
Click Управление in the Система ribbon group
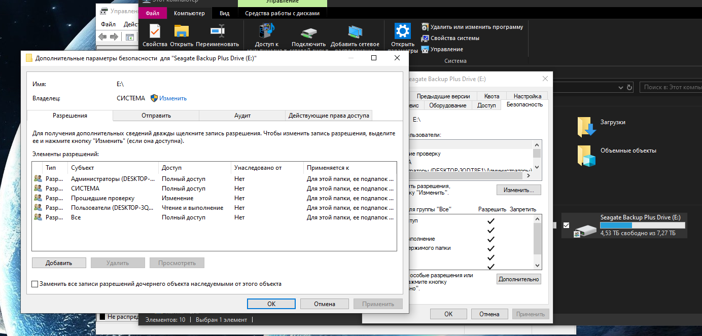442,49
